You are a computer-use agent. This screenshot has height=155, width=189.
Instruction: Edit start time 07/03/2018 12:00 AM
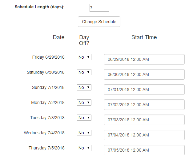144,120
